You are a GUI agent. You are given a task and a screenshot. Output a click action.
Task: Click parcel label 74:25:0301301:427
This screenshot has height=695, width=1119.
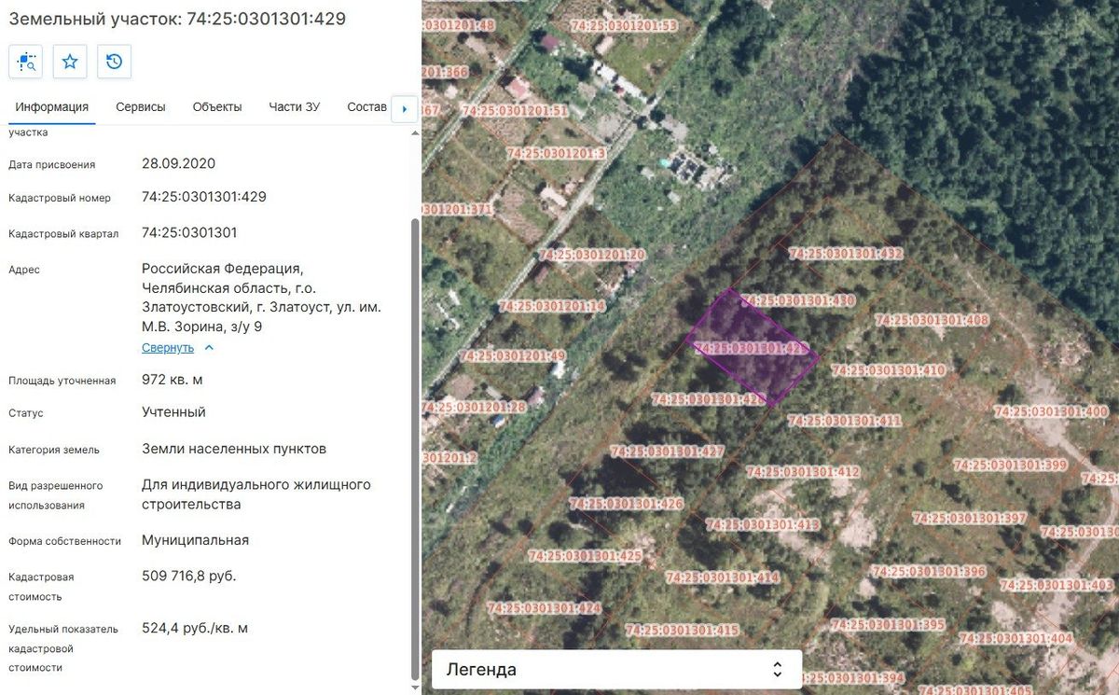[668, 452]
